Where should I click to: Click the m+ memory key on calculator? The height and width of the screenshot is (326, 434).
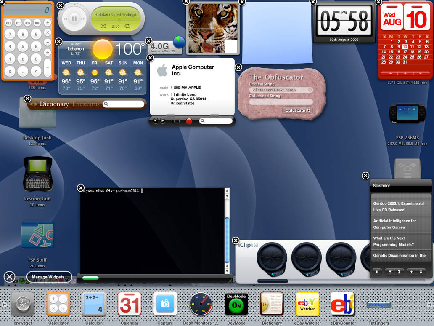coord(9,23)
